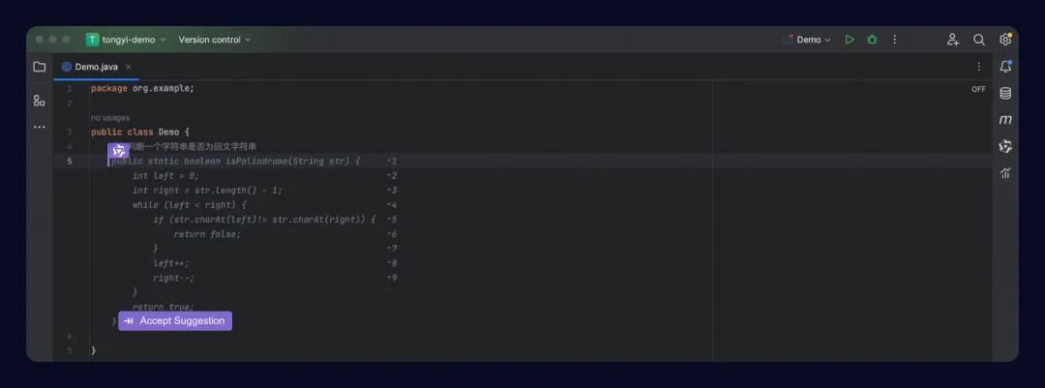Open the Project folder tool window
Image resolution: width=1045 pixels, height=388 pixels.
pos(40,67)
